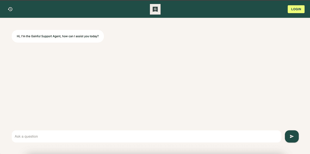Select the welcome message from the support agent
Image resolution: width=310 pixels, height=154 pixels.
(58, 36)
